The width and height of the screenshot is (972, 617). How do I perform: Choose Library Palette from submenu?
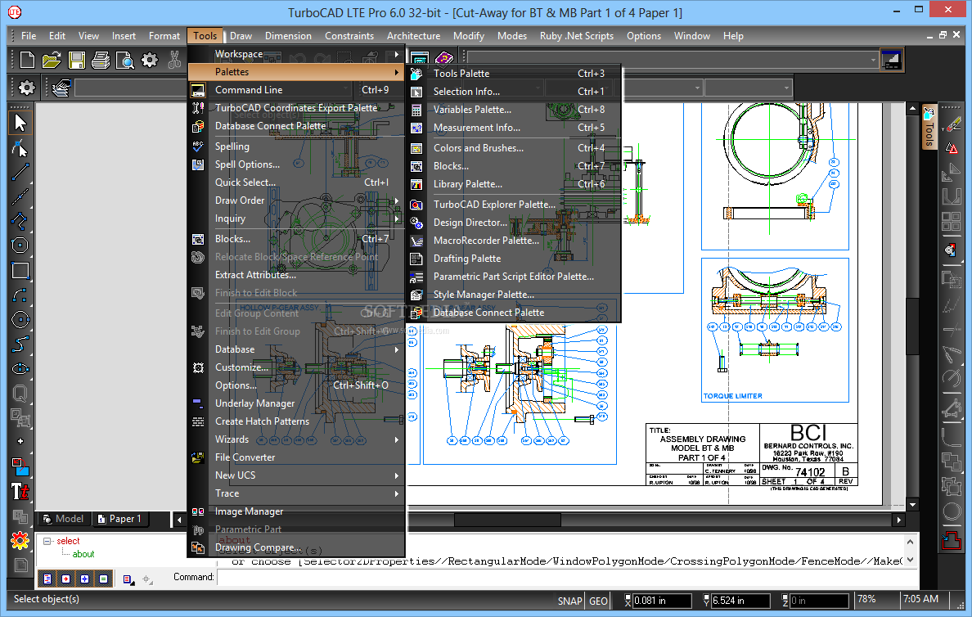(513, 183)
